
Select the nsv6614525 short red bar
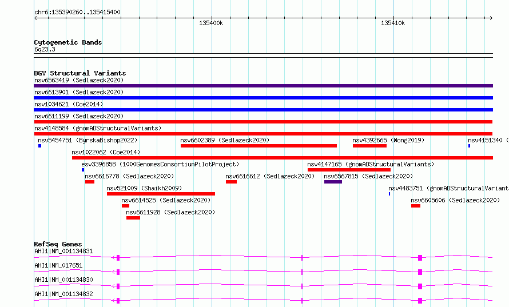[x=126, y=206]
